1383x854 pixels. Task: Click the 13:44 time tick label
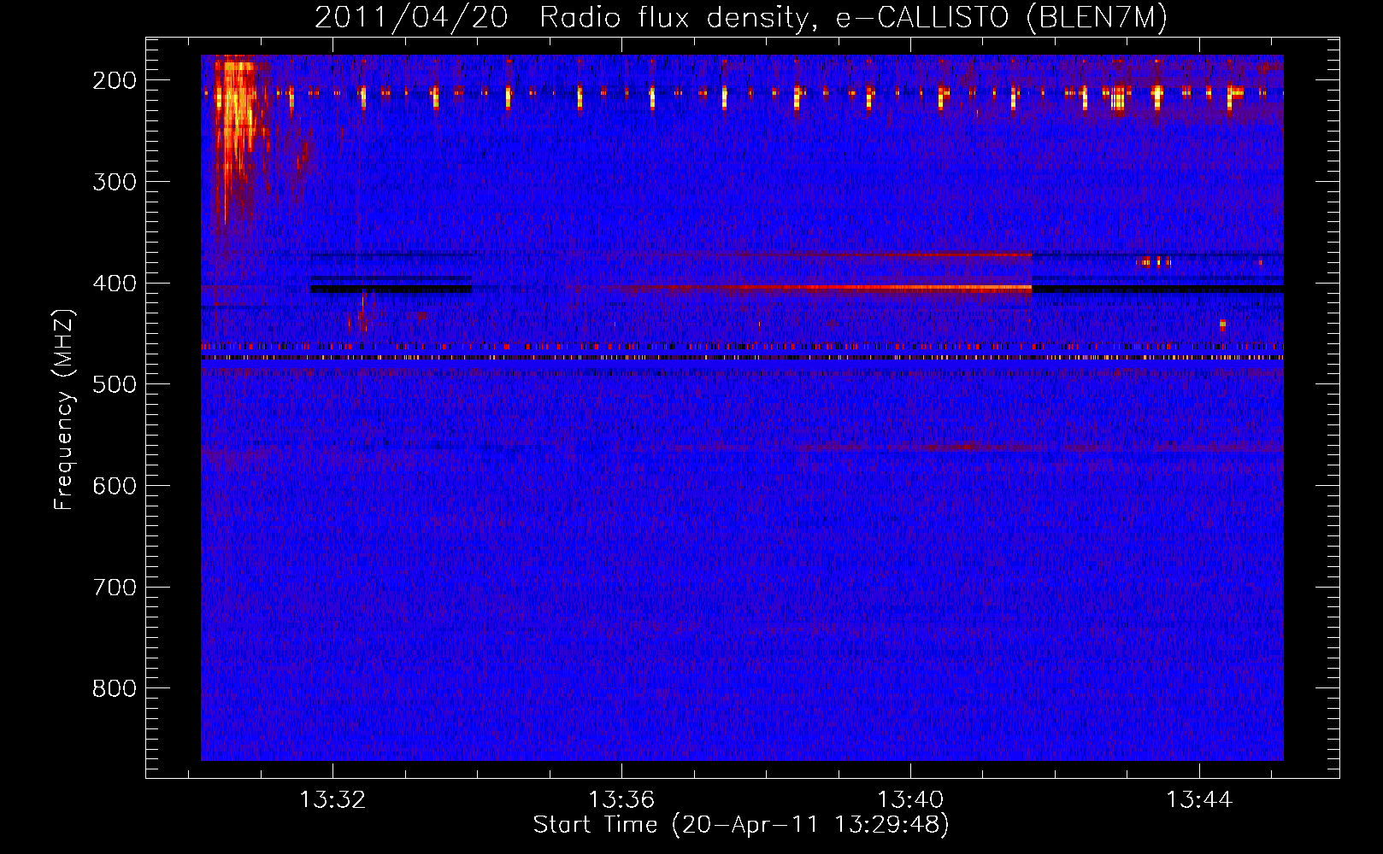[x=1199, y=799]
